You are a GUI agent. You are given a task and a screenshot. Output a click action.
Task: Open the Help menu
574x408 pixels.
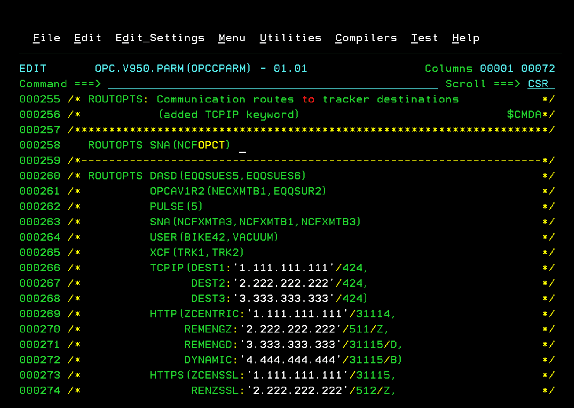(x=466, y=38)
